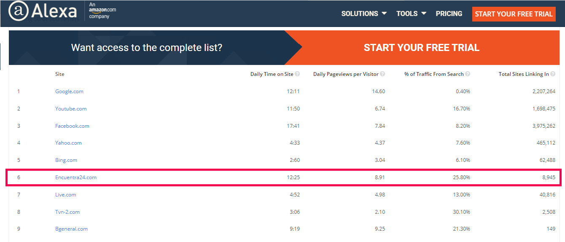565x242 pixels.
Task: Open the Youtube.com site link
Action: [71, 109]
